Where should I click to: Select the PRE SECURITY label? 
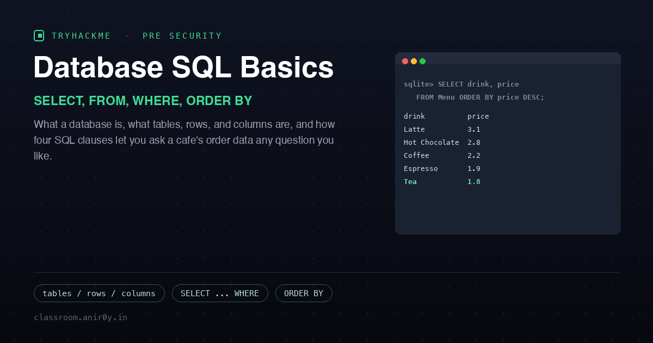(182, 36)
